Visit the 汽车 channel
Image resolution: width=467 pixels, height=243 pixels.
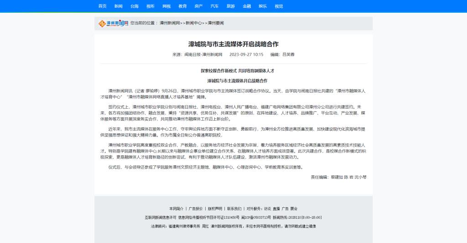(214, 6)
